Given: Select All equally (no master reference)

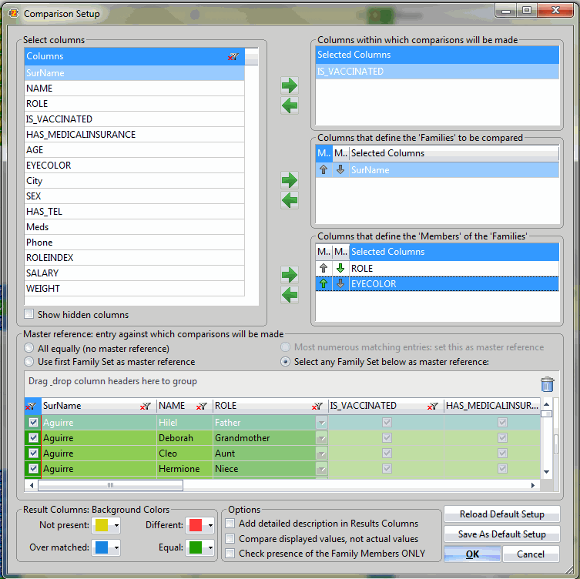Looking at the screenshot, I should click(x=29, y=347).
